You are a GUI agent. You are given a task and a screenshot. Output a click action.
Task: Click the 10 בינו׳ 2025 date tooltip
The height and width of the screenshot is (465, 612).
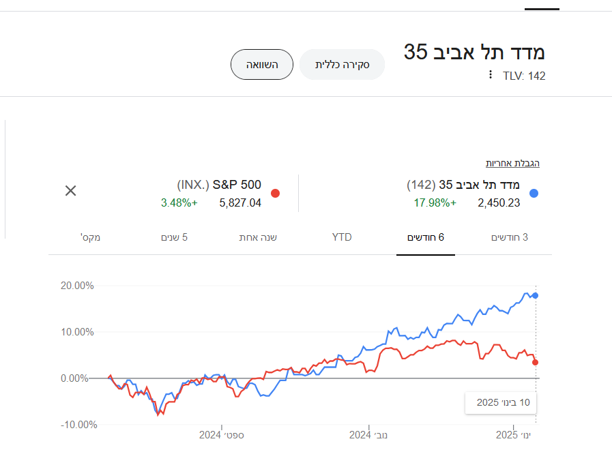(503, 402)
